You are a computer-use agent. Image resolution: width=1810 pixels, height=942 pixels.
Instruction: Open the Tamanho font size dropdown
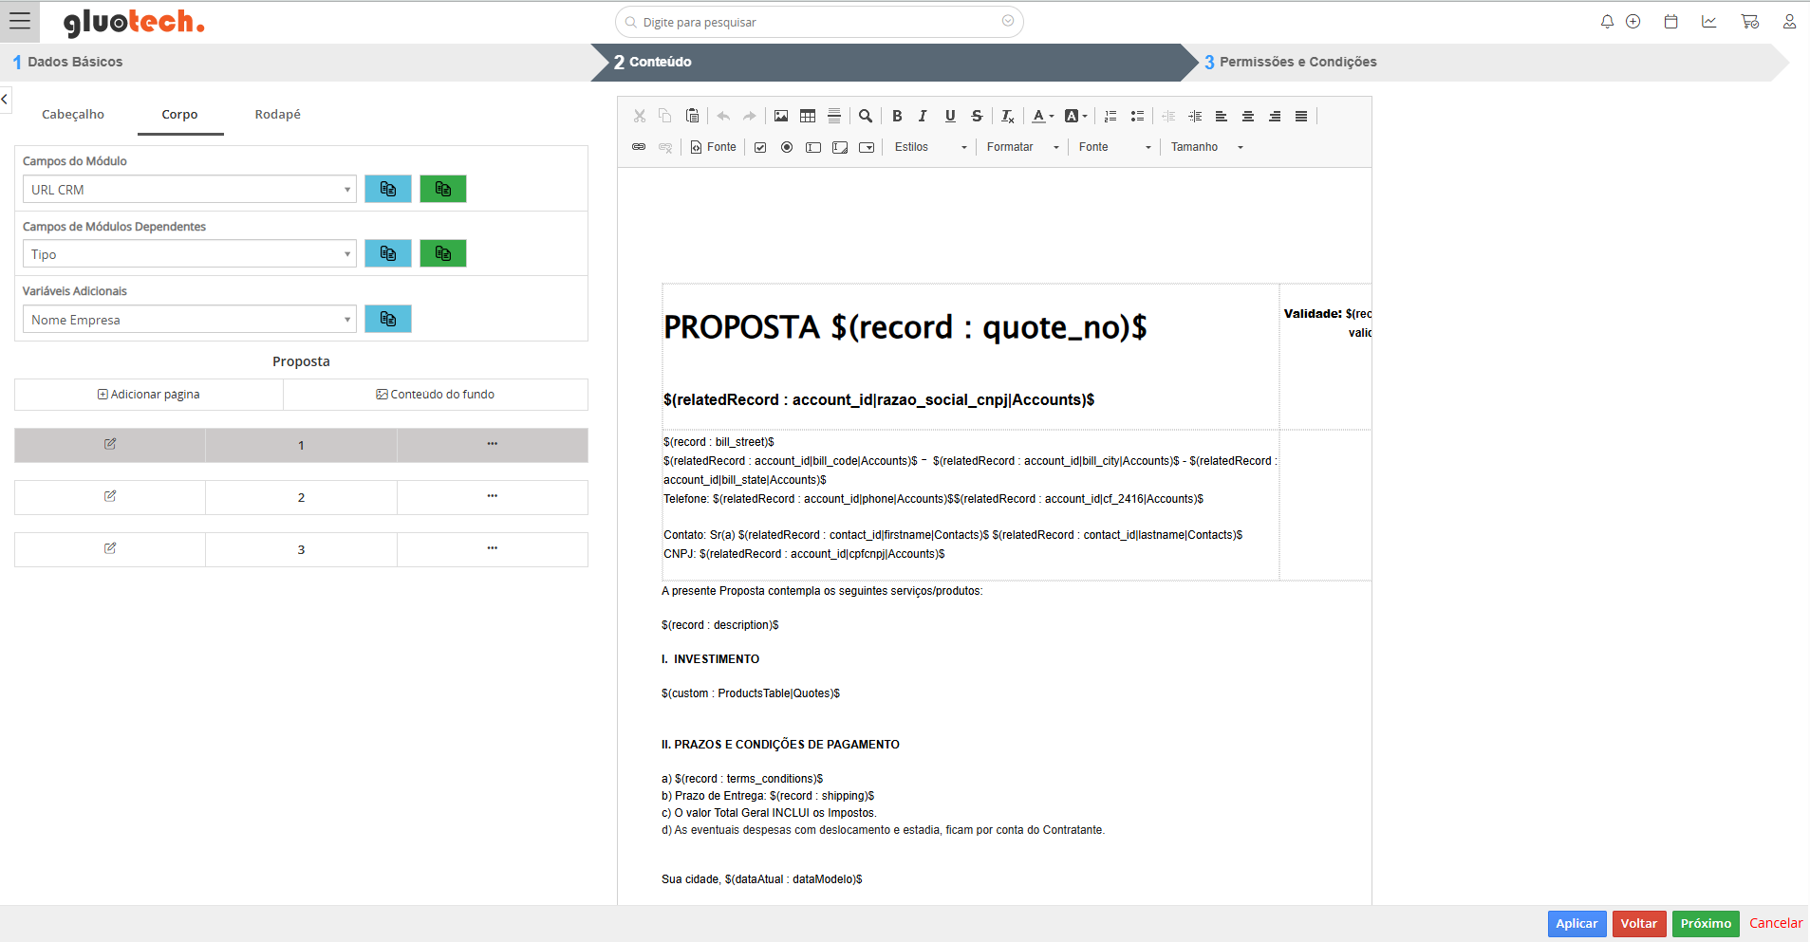pyautogui.click(x=1206, y=147)
